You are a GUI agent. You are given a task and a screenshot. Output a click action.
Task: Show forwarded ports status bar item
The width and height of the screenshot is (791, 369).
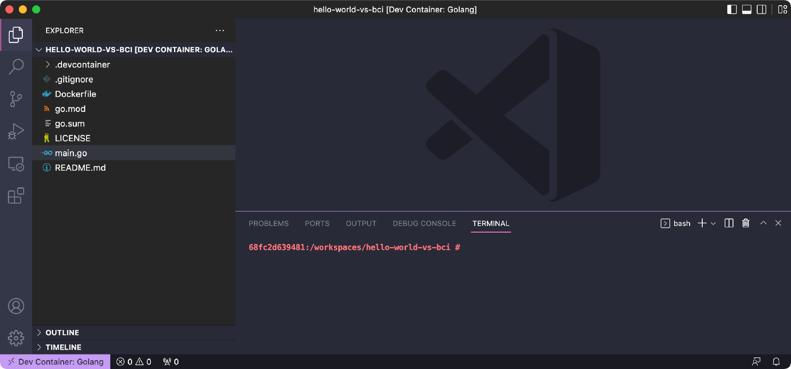click(x=171, y=362)
